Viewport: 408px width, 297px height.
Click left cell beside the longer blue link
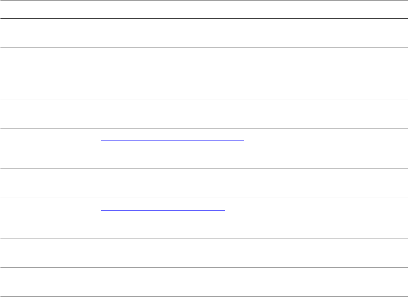pyautogui.click(x=49, y=148)
